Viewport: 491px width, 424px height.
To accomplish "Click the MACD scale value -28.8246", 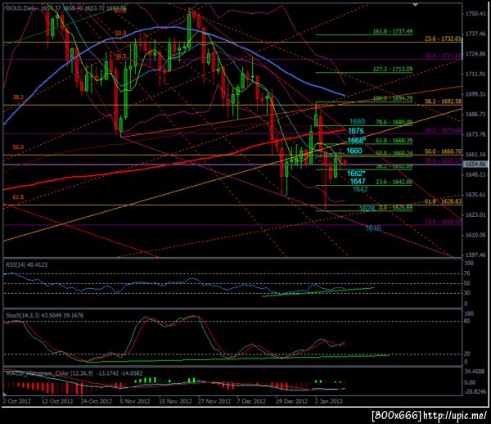I will pos(475,391).
